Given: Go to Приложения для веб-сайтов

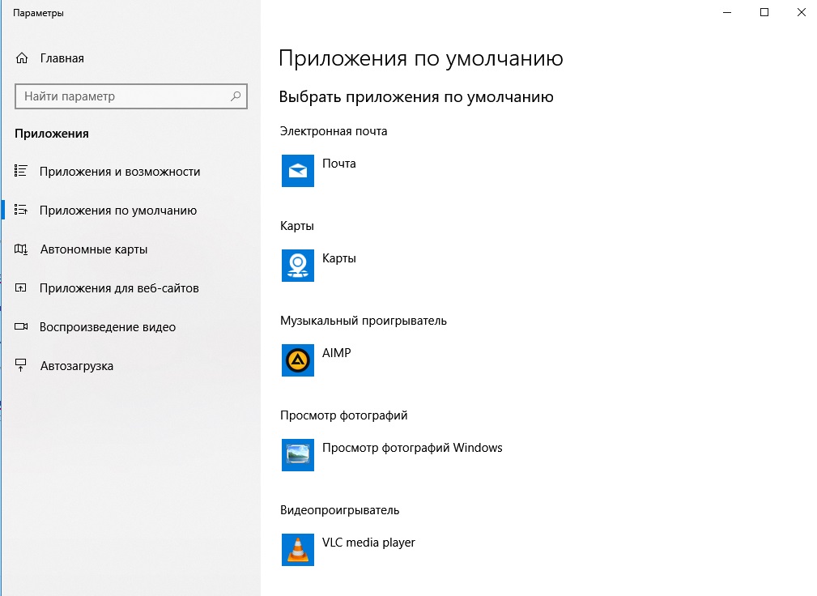Looking at the screenshot, I should 118,288.
